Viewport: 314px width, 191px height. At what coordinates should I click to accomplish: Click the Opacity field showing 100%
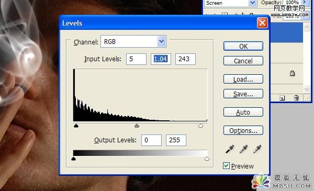coord(292,3)
